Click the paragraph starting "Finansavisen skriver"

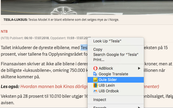click(44, 70)
